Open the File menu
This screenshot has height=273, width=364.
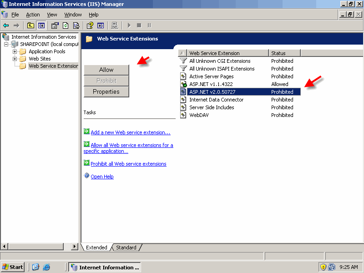[x=15, y=15]
